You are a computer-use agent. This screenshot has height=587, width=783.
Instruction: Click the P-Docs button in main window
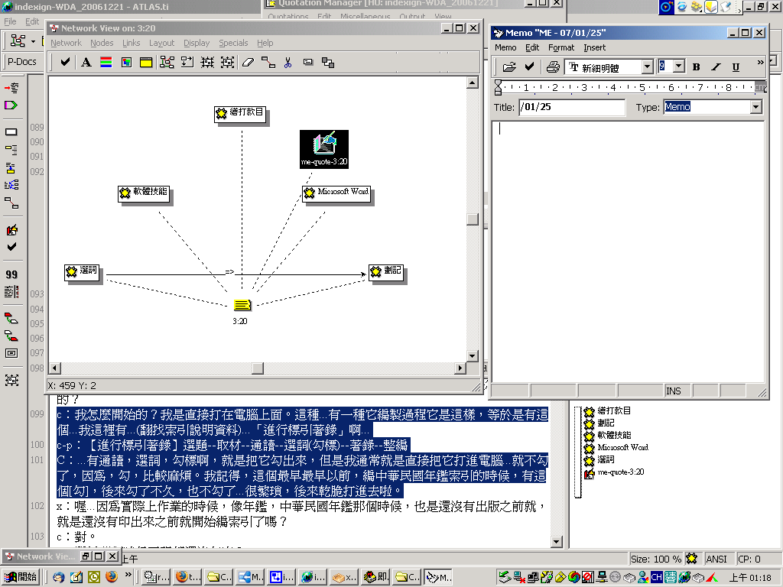22,61
